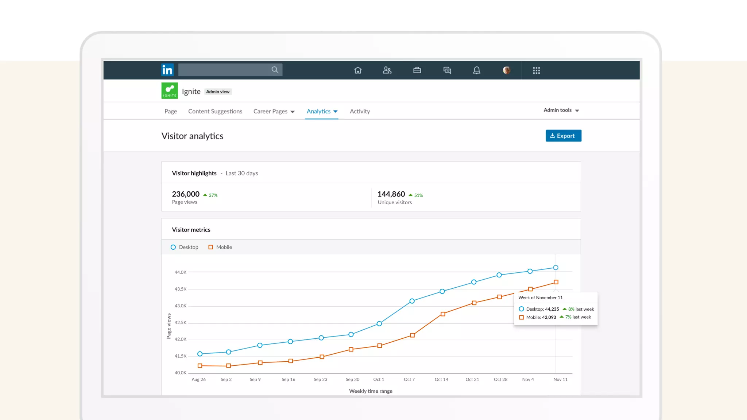Toggle the Desktop series in legend
Viewport: 747px width, 420px height.
(185, 247)
